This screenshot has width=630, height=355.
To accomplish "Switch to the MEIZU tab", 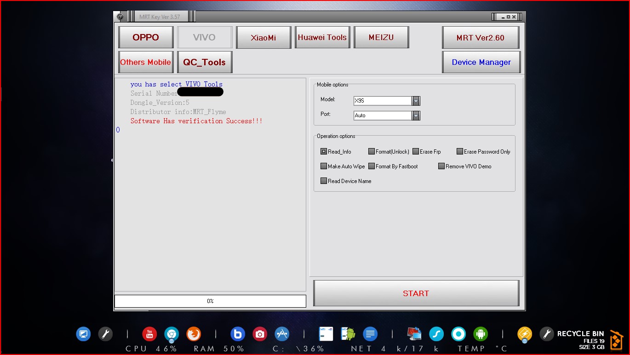I will 381,37.
